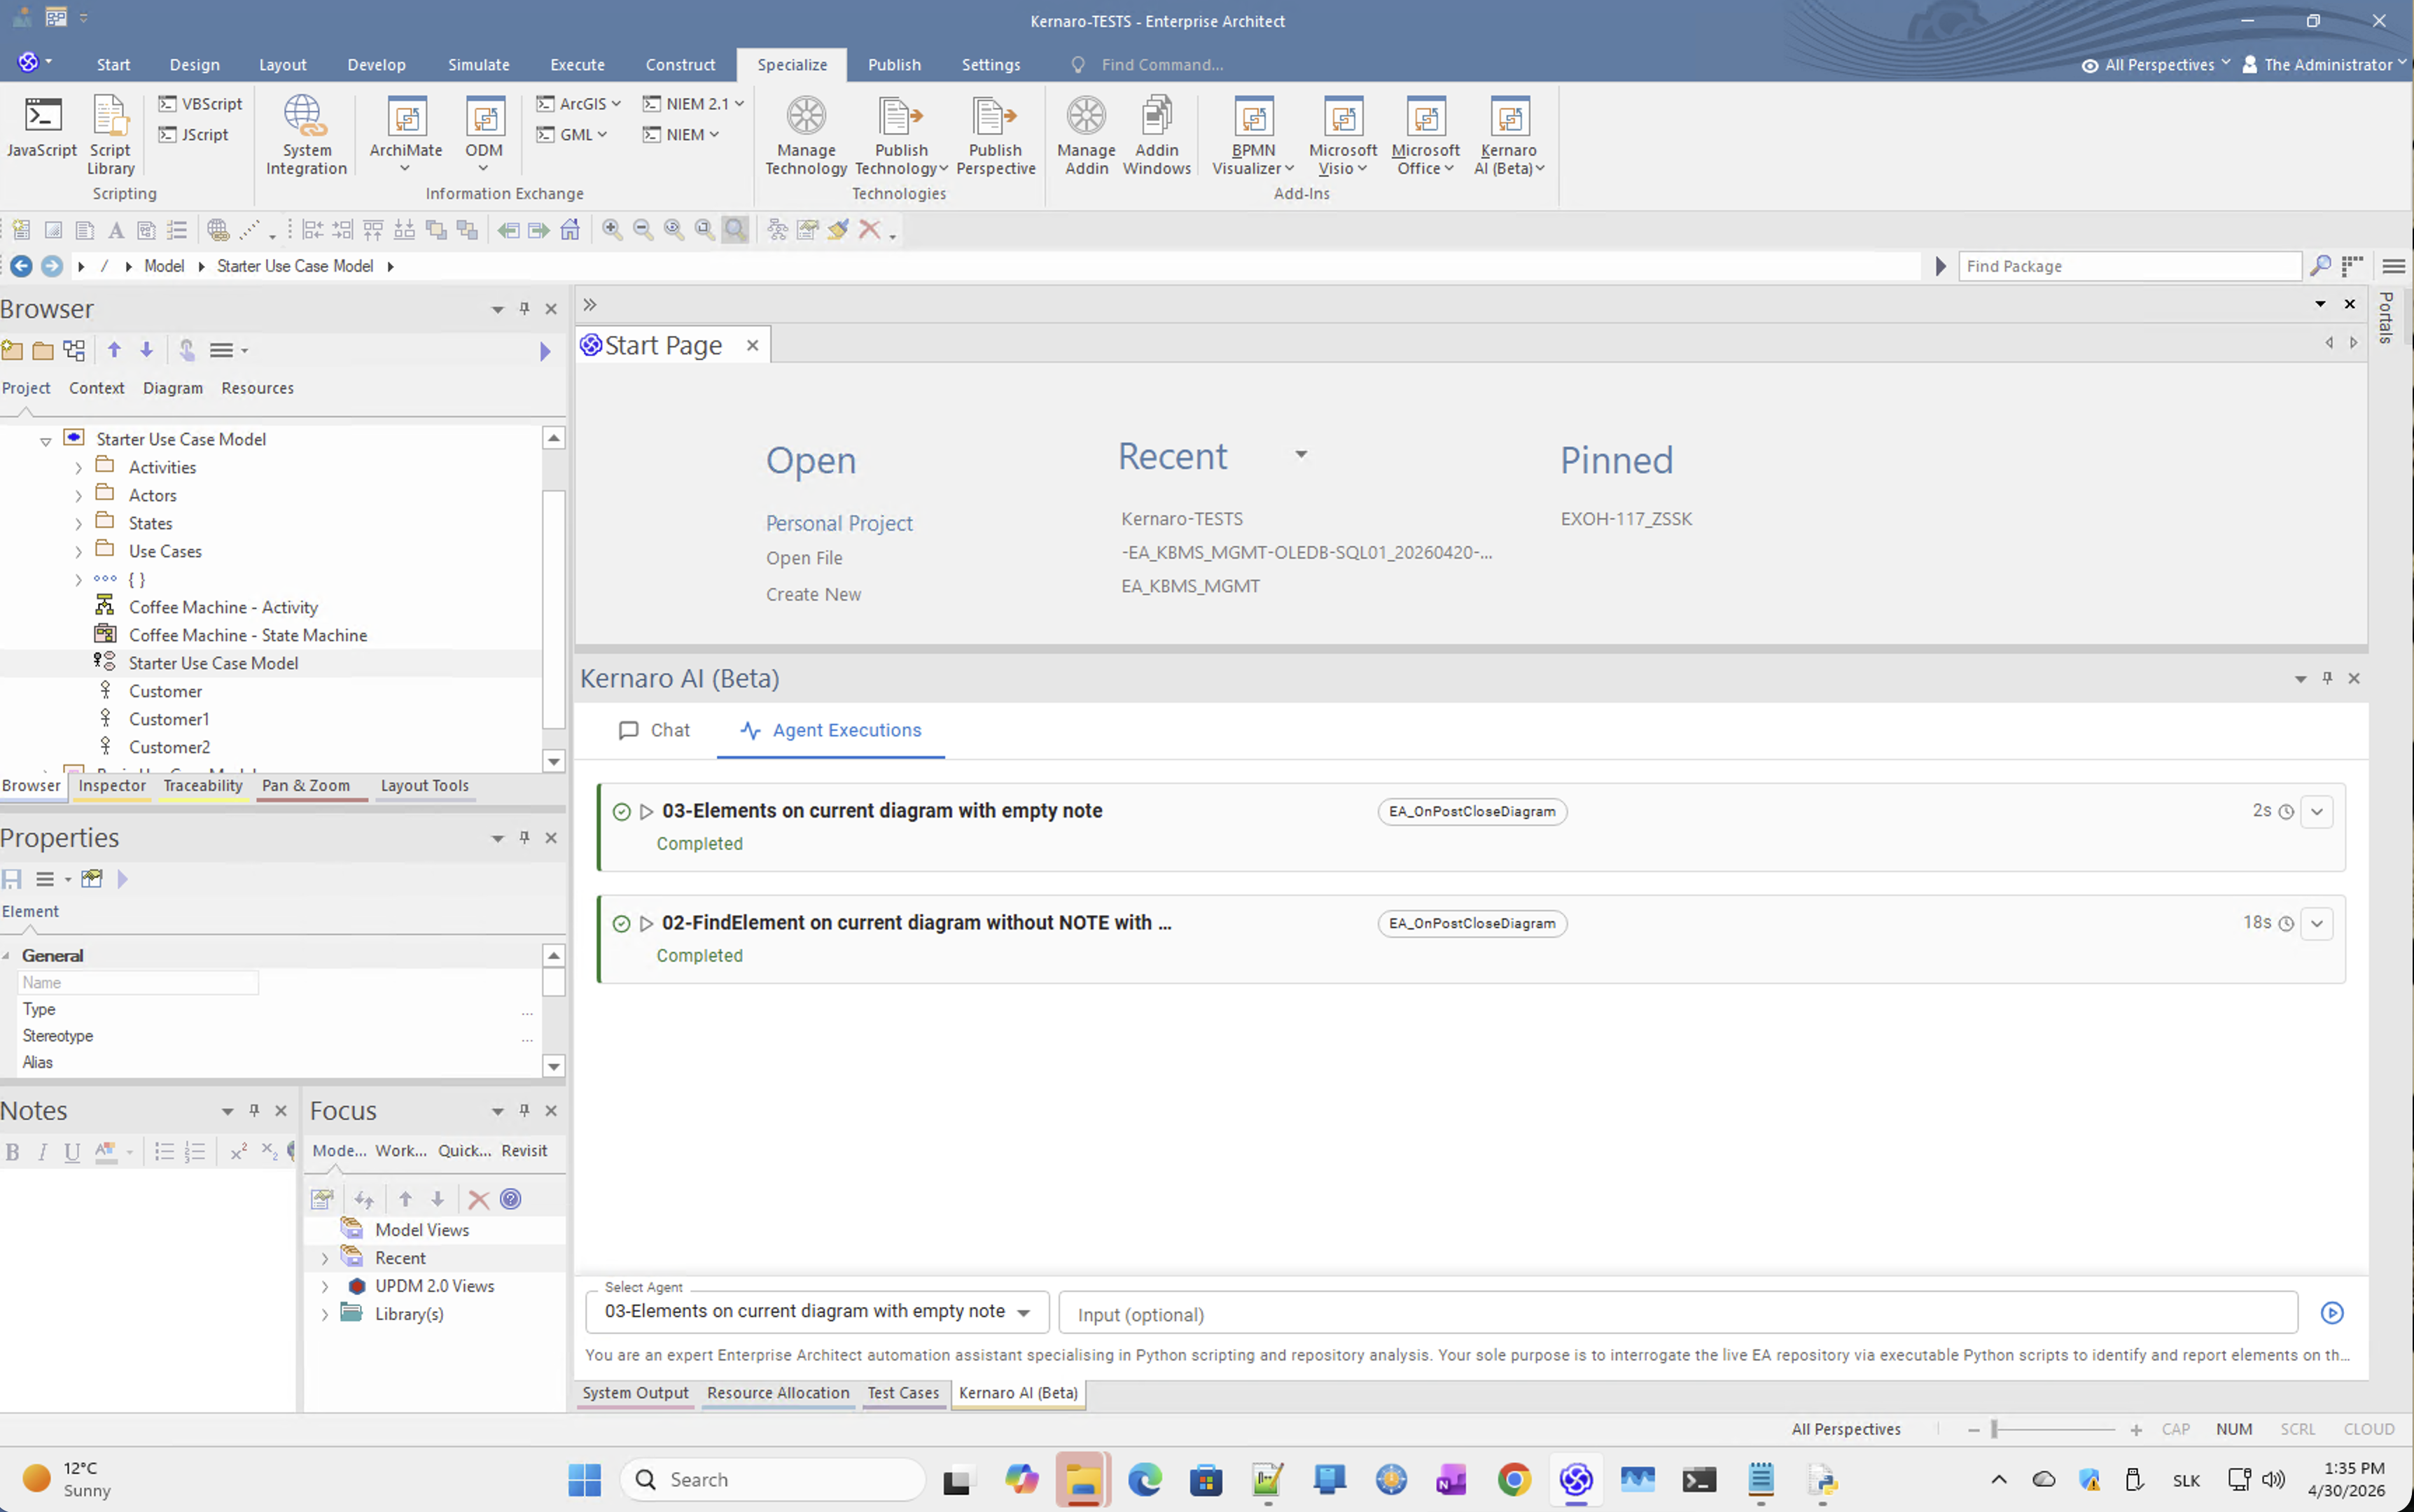Click the EA_OnPostCloseDiagram tag on 03-Elements
The height and width of the screenshot is (1512, 2414).
[x=1472, y=812]
